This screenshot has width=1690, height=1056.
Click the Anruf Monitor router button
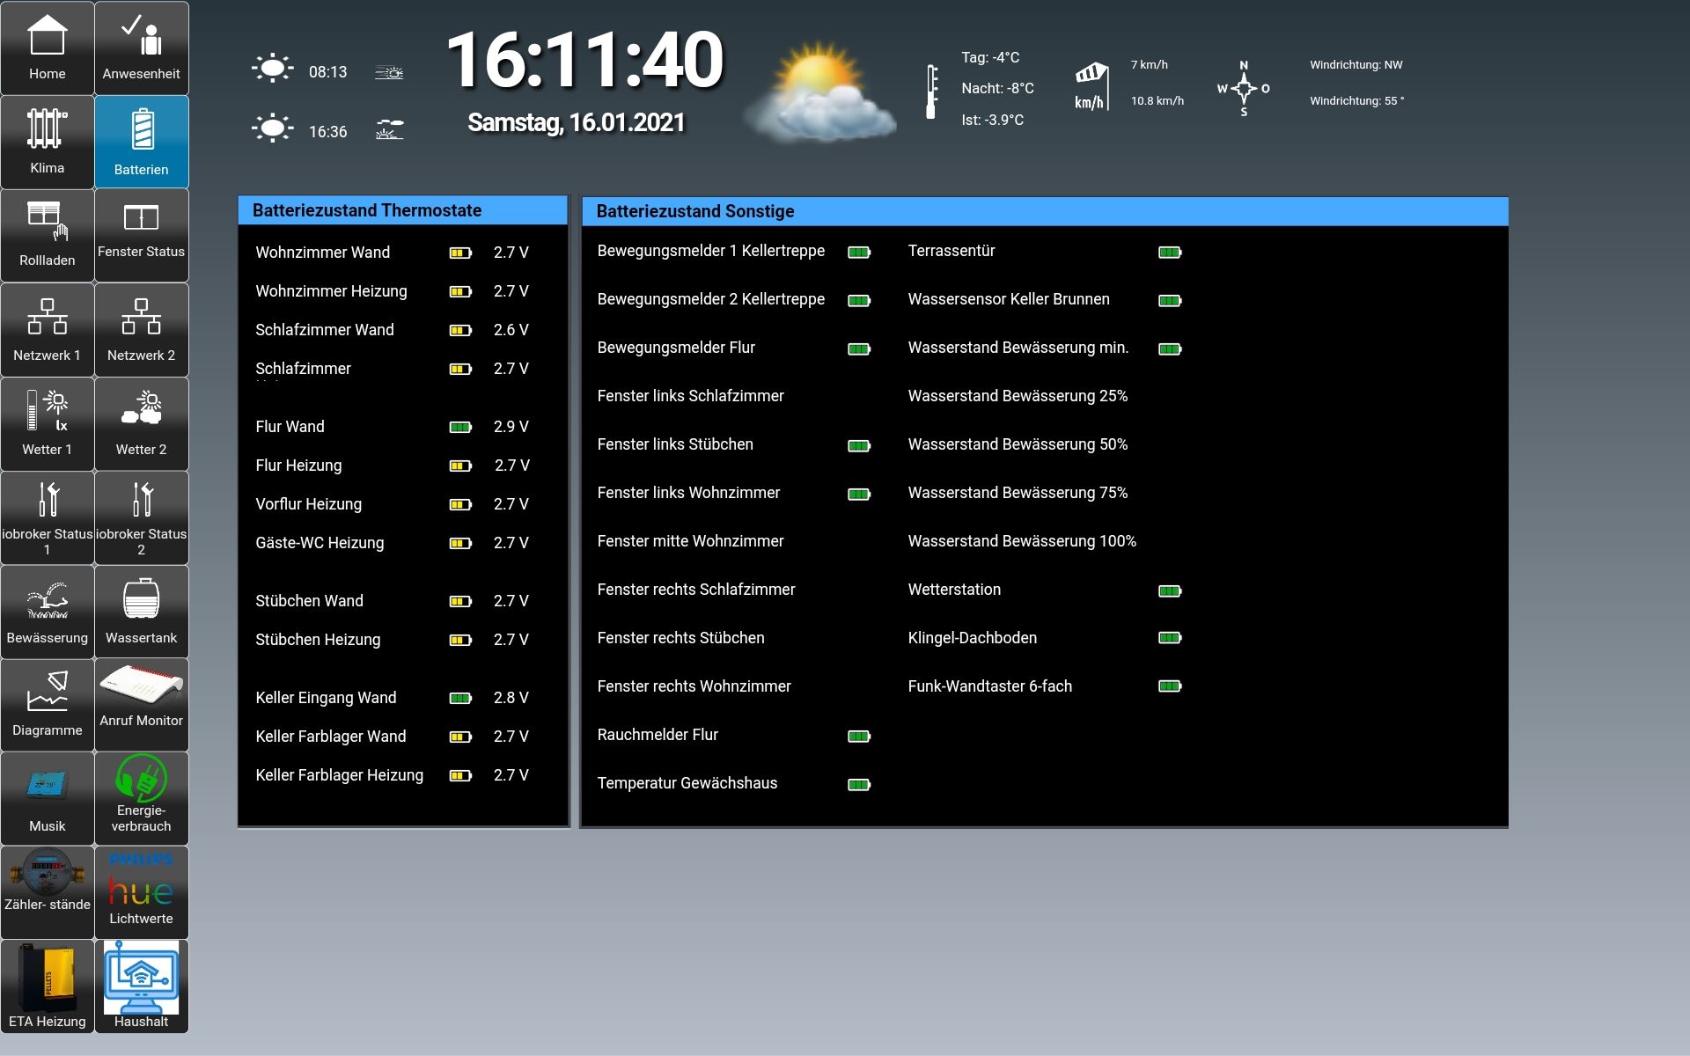(141, 706)
